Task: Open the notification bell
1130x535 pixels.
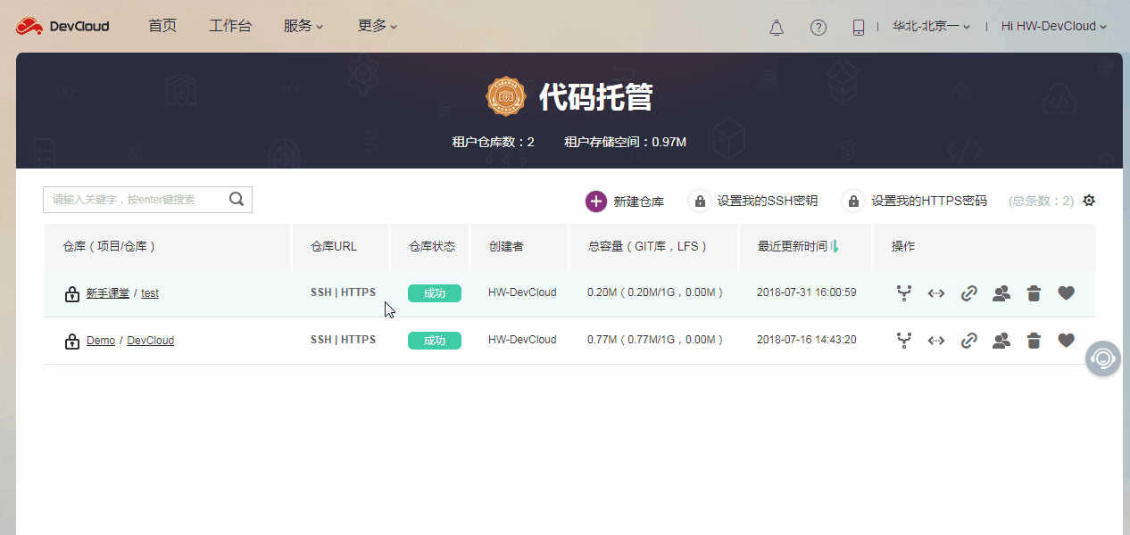Action: click(x=776, y=27)
